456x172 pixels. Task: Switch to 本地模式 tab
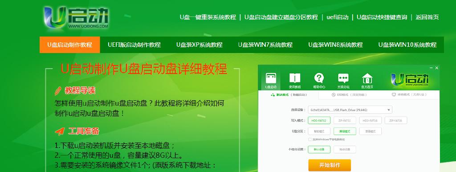tap(410, 95)
